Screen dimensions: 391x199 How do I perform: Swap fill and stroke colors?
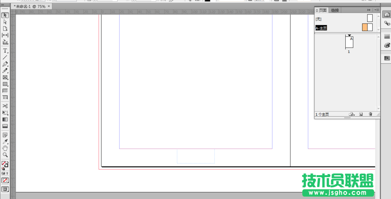pos(7,162)
